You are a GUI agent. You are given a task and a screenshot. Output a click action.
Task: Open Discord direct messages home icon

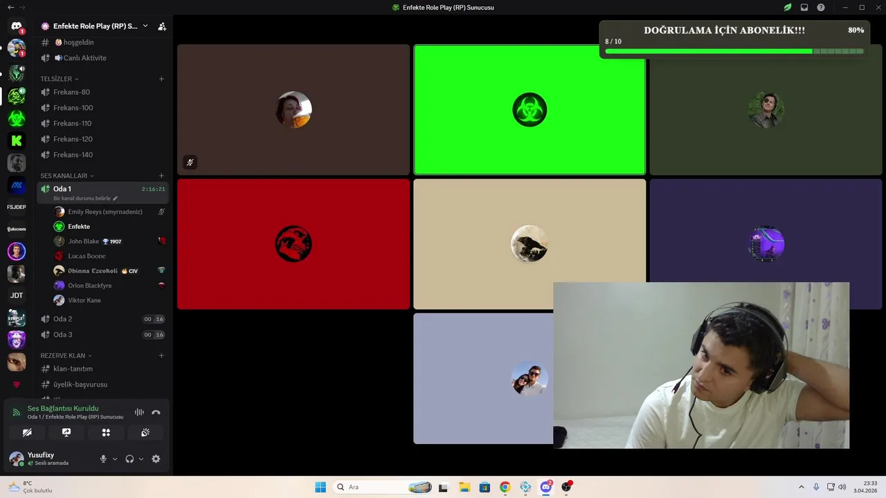coord(17,26)
